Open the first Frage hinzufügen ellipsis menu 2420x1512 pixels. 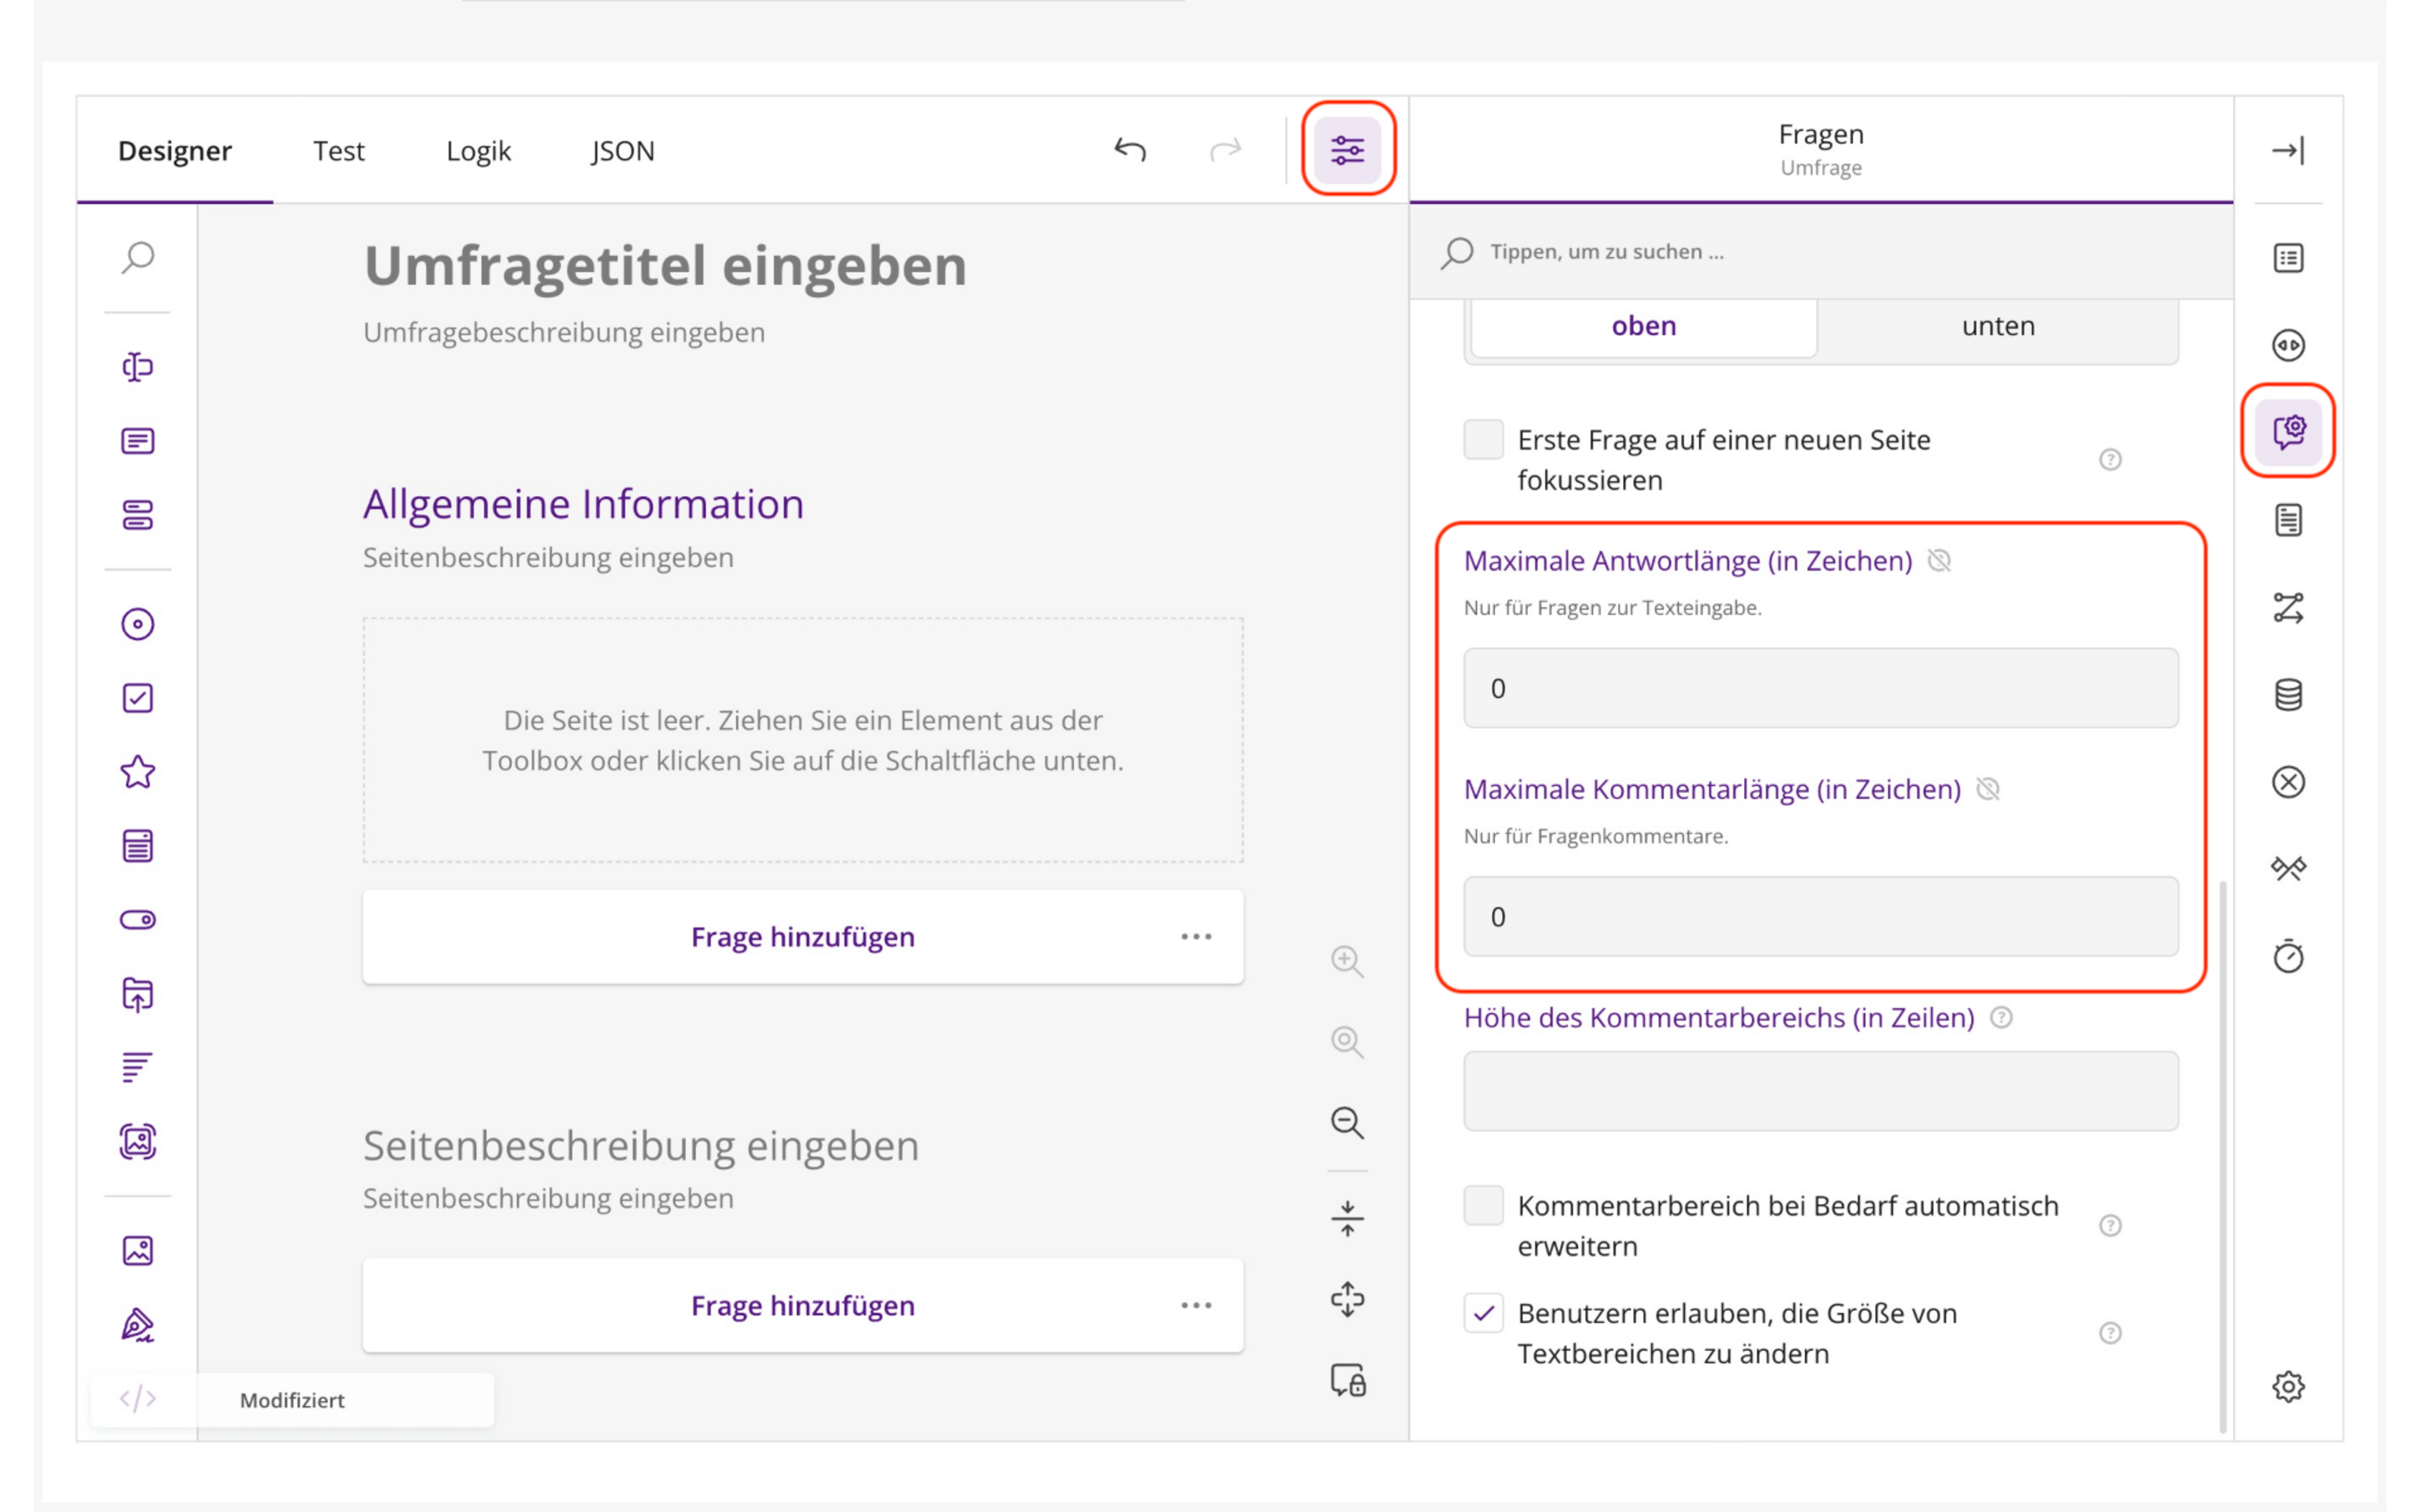(1196, 937)
